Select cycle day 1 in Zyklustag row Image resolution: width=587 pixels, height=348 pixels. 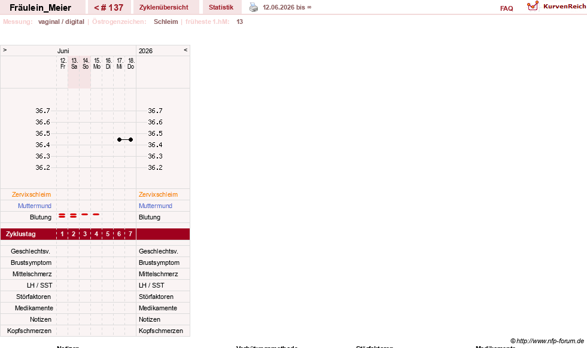(x=62, y=234)
